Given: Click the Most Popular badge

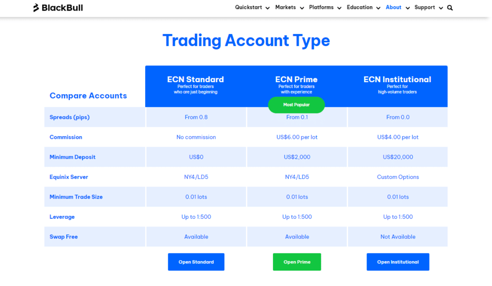Looking at the screenshot, I should (x=296, y=105).
